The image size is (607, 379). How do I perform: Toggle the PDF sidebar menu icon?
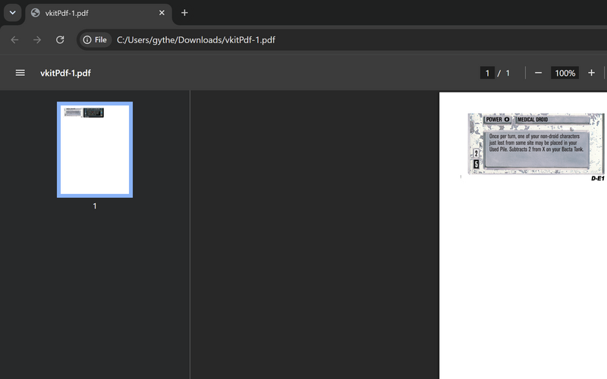point(20,73)
